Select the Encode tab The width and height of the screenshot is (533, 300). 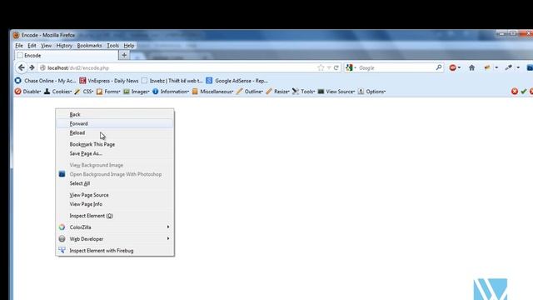click(x=67, y=55)
